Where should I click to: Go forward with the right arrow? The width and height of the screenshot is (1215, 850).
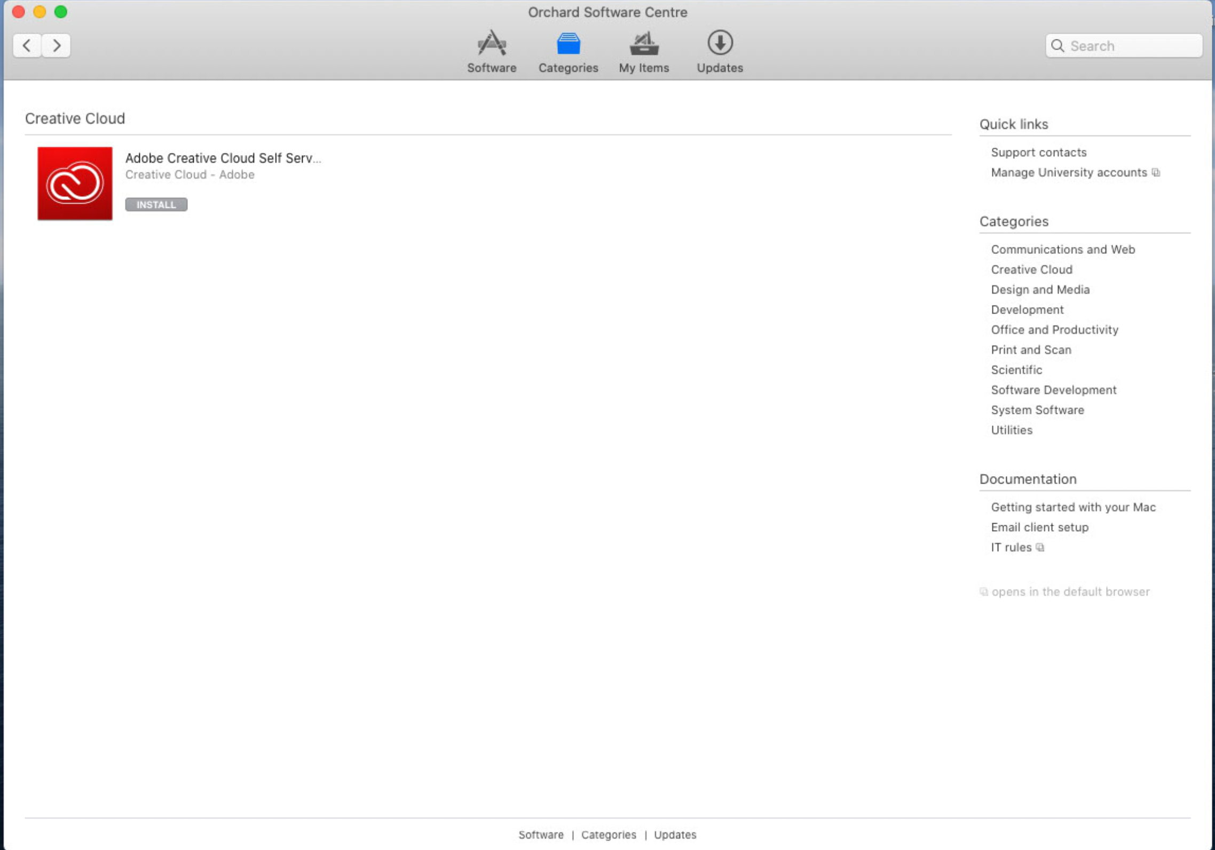57,46
